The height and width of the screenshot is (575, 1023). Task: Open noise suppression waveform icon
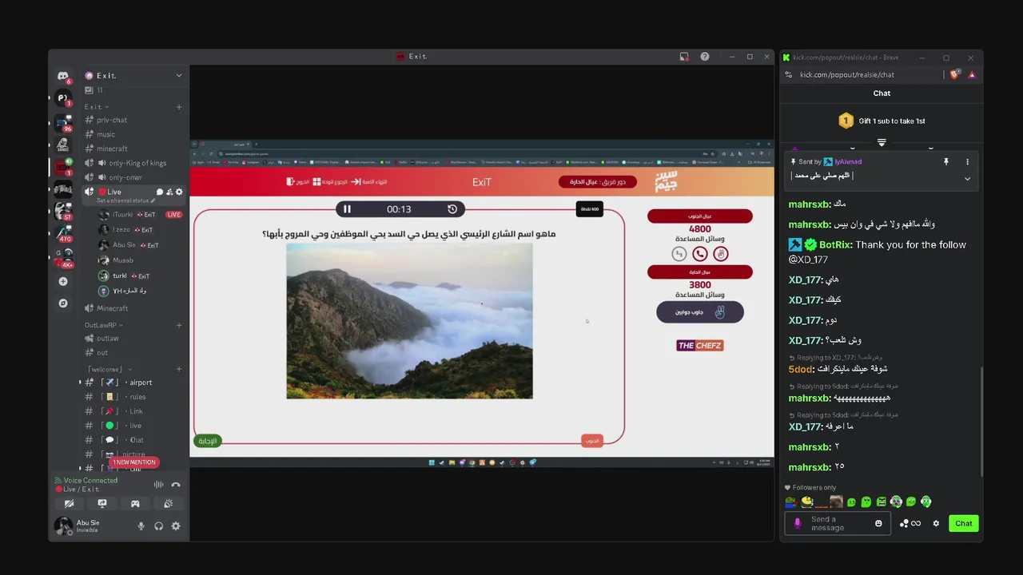[158, 485]
